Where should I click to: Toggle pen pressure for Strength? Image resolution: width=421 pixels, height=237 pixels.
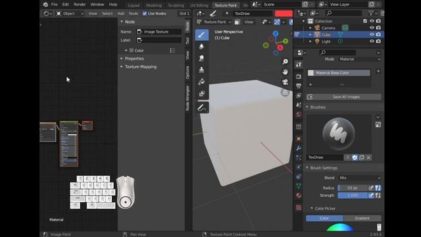pyautogui.click(x=371, y=196)
